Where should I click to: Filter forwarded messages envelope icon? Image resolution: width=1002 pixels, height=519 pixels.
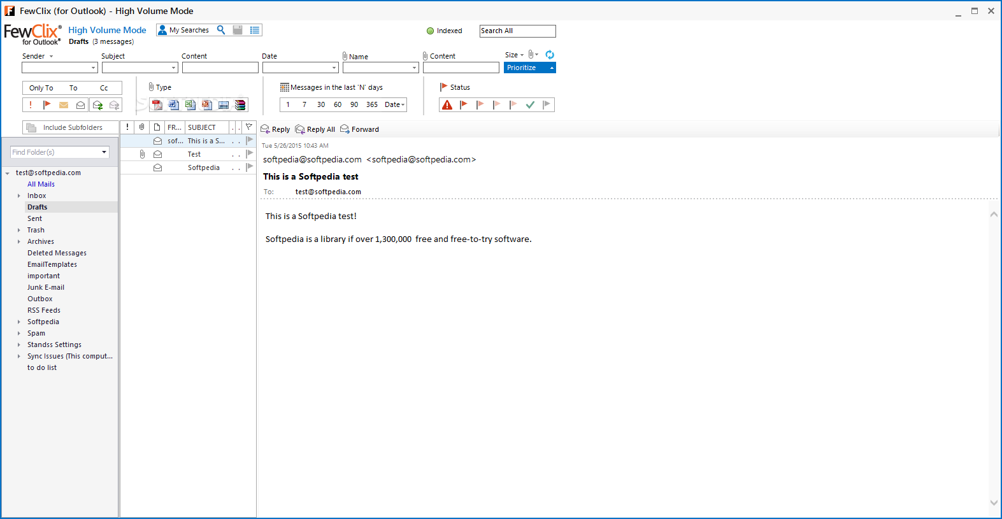(114, 105)
